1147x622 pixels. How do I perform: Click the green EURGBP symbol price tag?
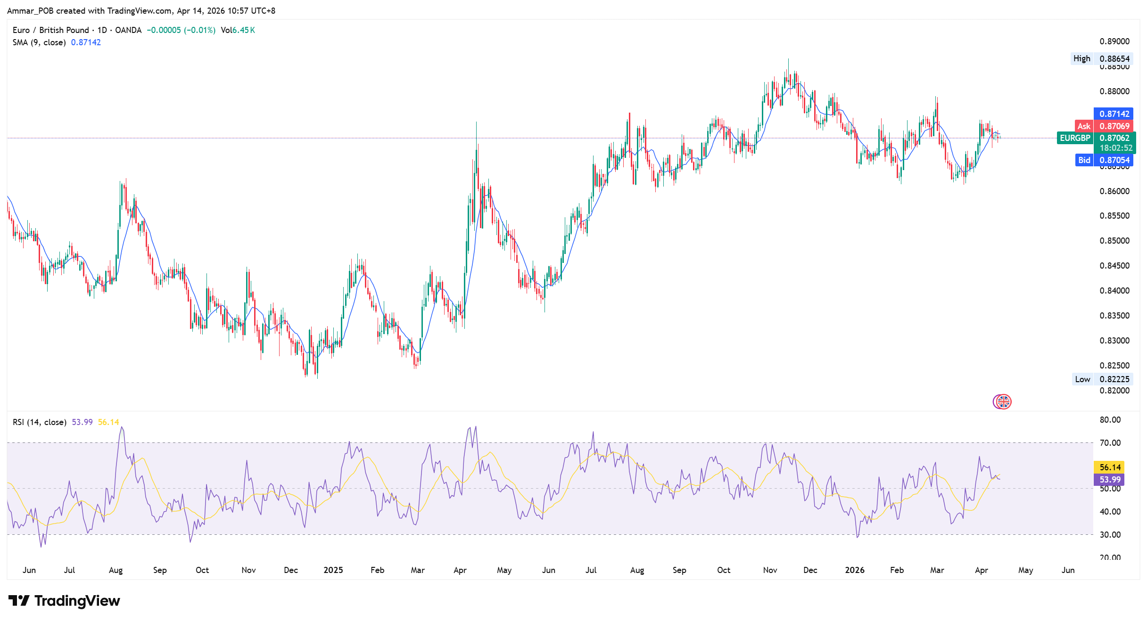pyautogui.click(x=1075, y=138)
